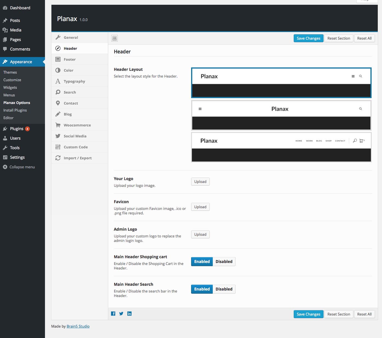Open the Facebook icon link in footer

point(113,314)
